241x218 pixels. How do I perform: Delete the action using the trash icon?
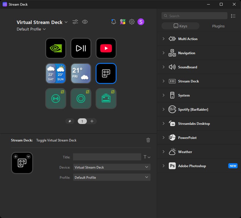pos(148,140)
